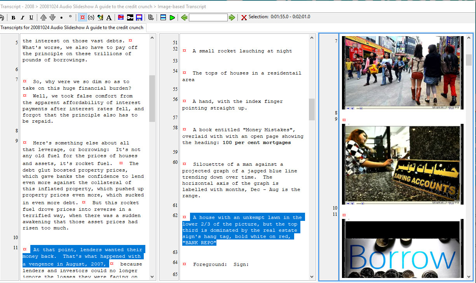The height and width of the screenshot is (283, 476).
Task: Click the middle transcript pane scrollbar thumb
Action: tap(312, 109)
